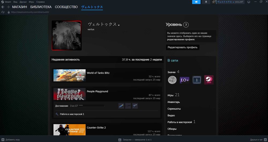This screenshot has width=268, height=142.
Task: Open Достижения 3 из 17 link
Action: pyautogui.click(x=66, y=106)
